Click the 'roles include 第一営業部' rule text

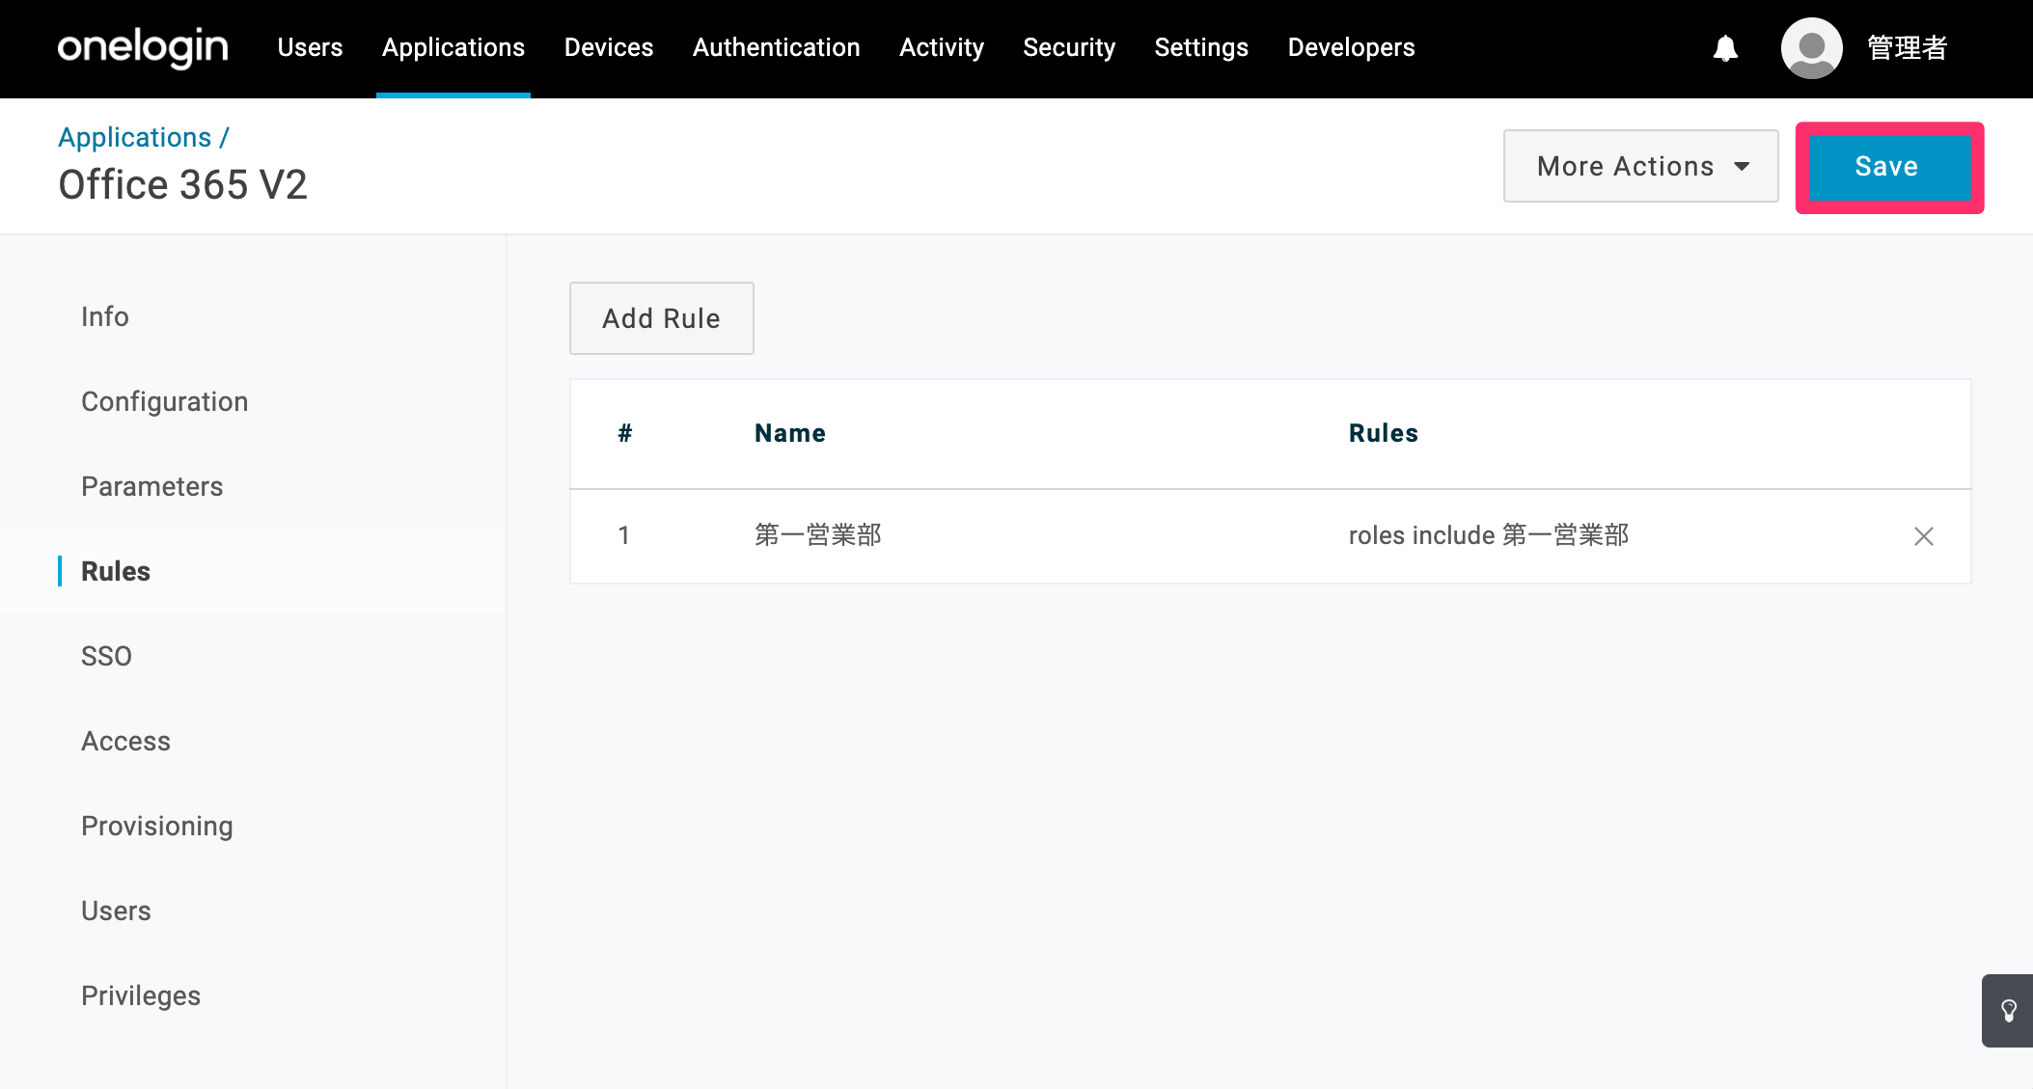[x=1489, y=535]
